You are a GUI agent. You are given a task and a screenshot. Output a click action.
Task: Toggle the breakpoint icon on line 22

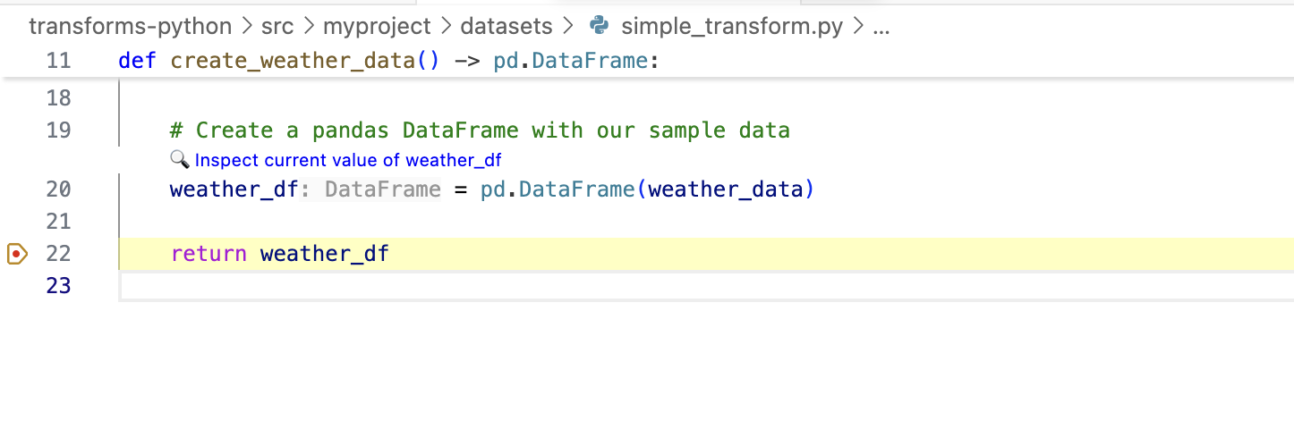click(18, 254)
